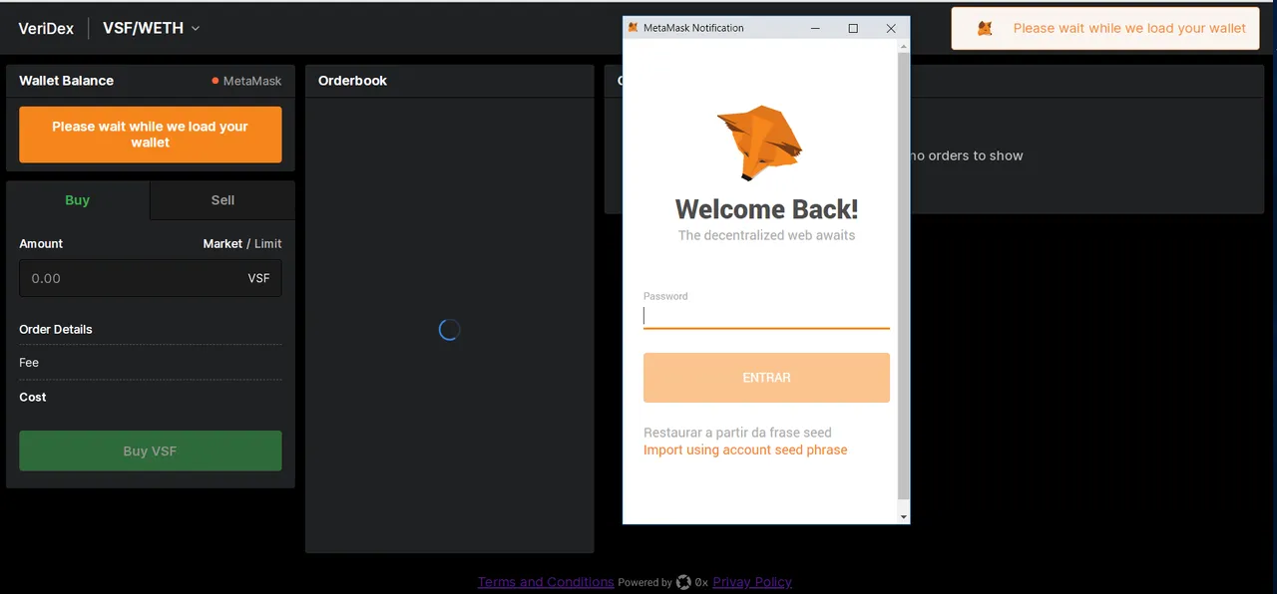Viewport: 1277px width, 594px height.
Task: Select the Limit order type
Action: click(268, 243)
